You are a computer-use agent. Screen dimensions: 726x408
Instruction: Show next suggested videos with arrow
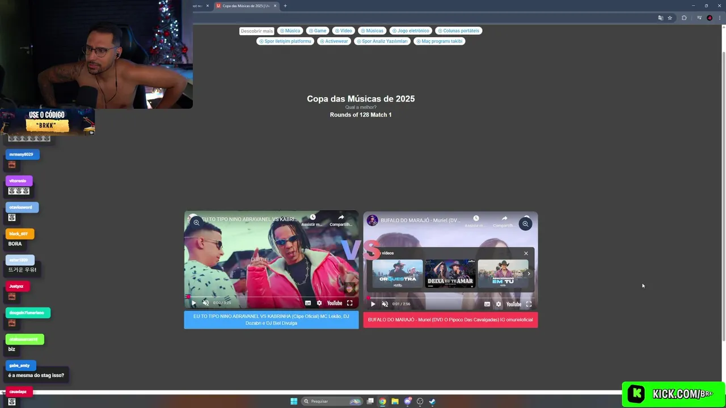[x=529, y=274]
